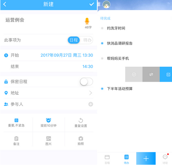
Task: Open the 快消品调研报告 to-do item
Action: tap(120, 43)
